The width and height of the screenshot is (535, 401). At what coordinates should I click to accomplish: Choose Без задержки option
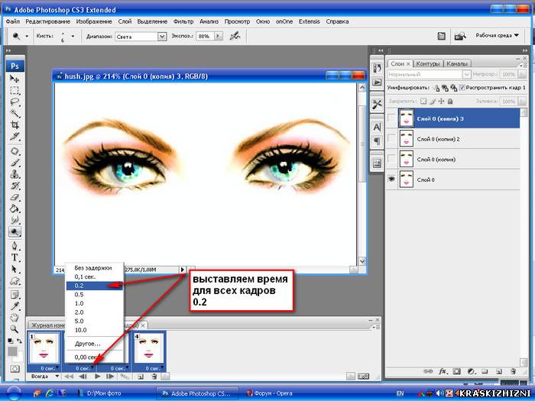[x=94, y=268]
